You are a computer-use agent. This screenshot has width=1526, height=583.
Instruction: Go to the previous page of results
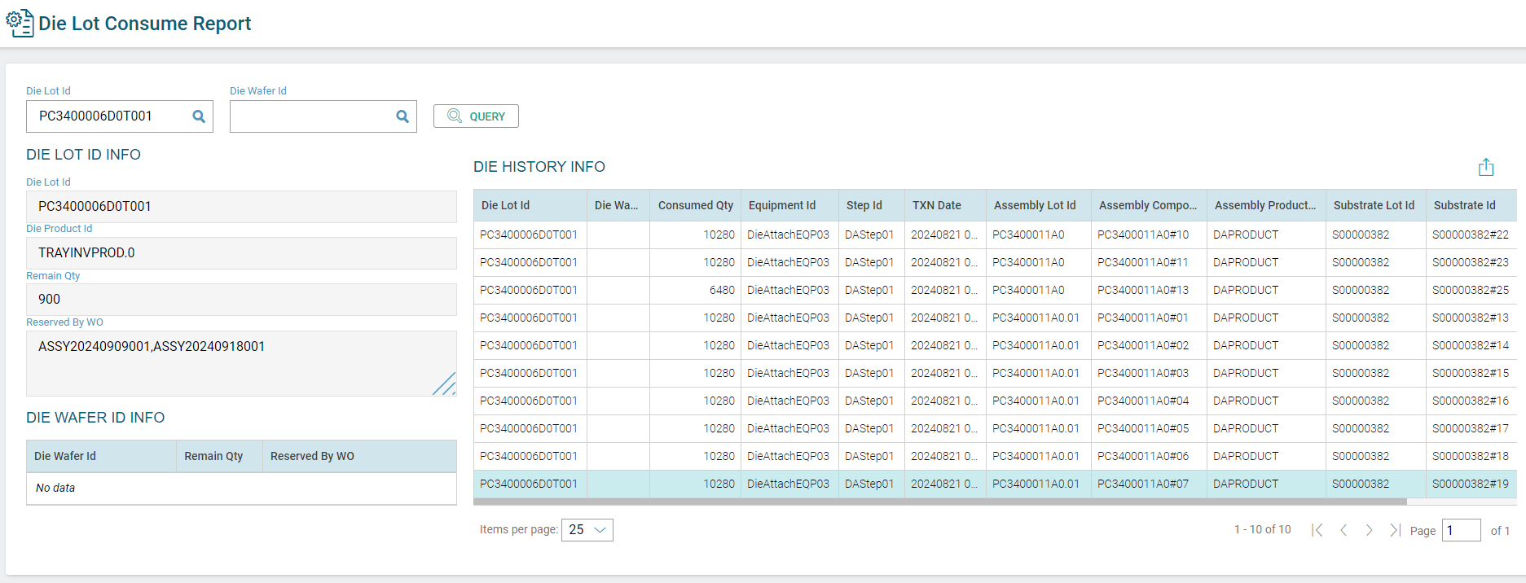click(x=1343, y=530)
